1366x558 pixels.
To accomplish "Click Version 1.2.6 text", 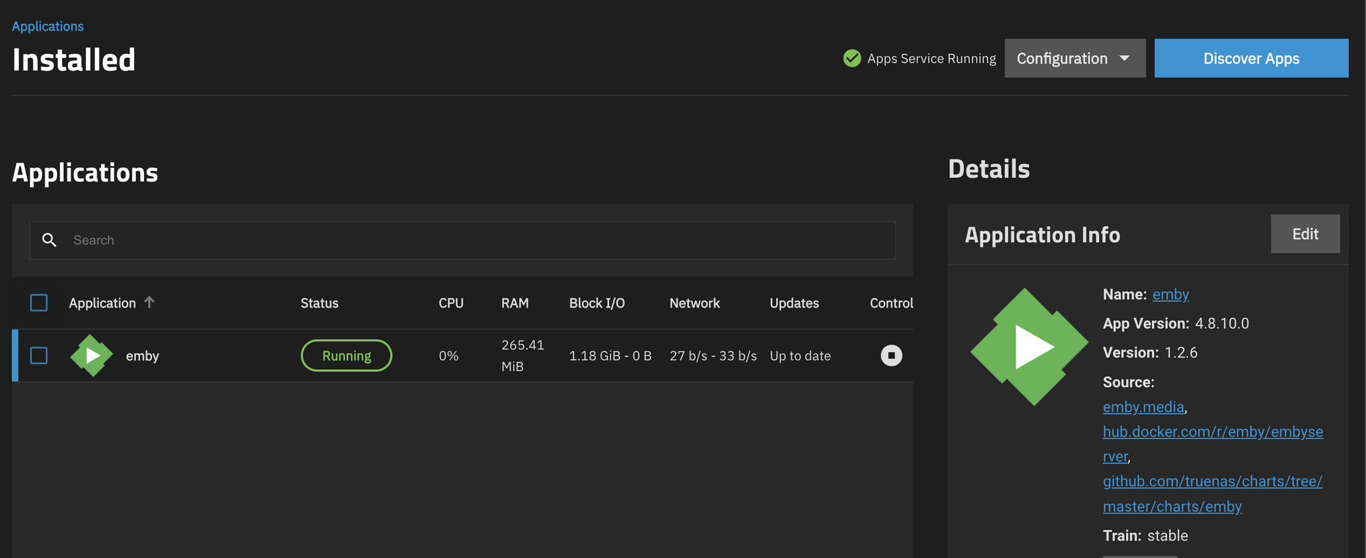I will (x=1150, y=353).
